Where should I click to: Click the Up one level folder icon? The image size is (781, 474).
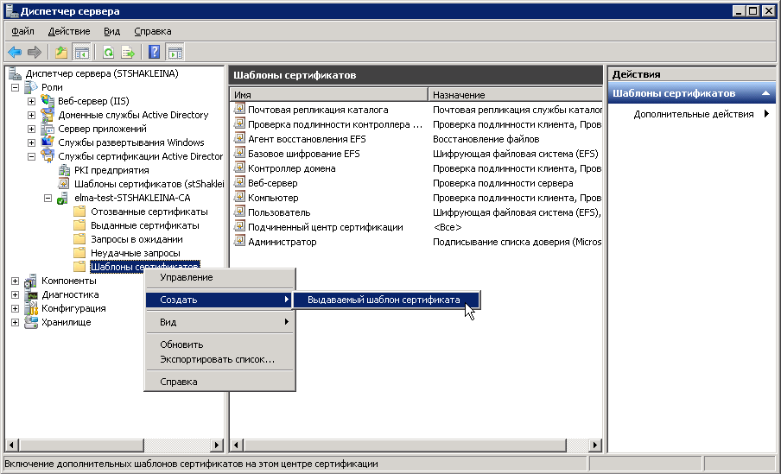tap(61, 52)
